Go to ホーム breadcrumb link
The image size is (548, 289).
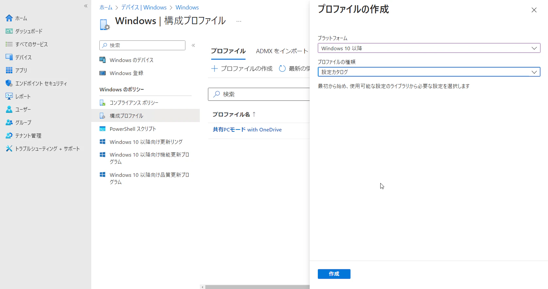pyautogui.click(x=106, y=8)
